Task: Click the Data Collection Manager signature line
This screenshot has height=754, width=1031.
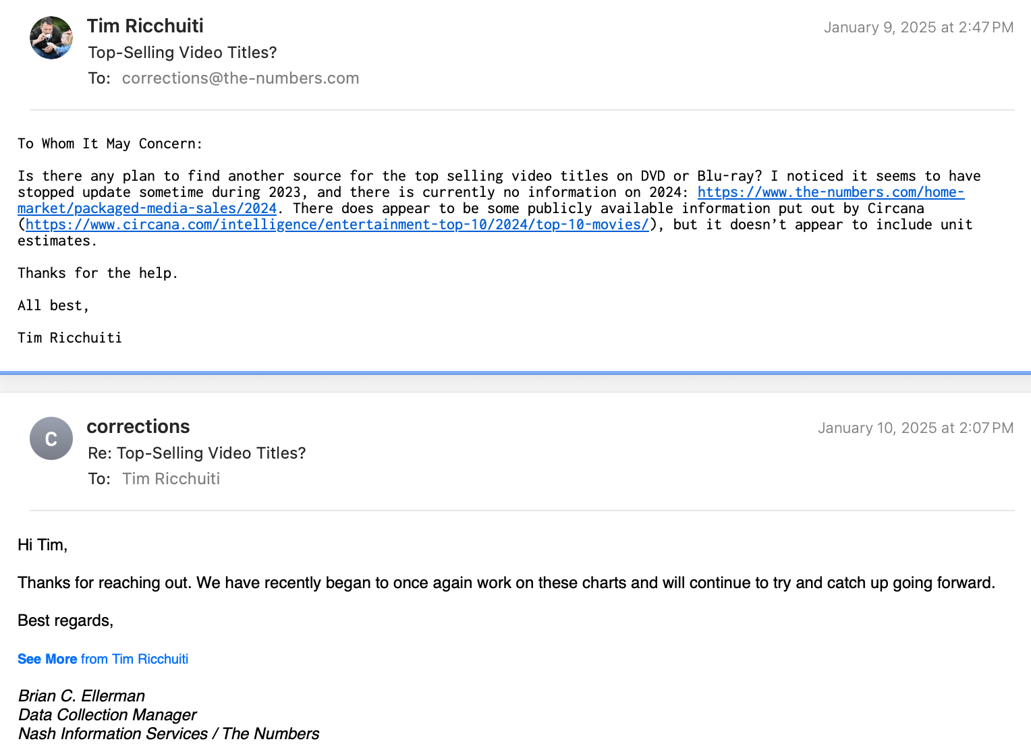Action: click(x=107, y=715)
